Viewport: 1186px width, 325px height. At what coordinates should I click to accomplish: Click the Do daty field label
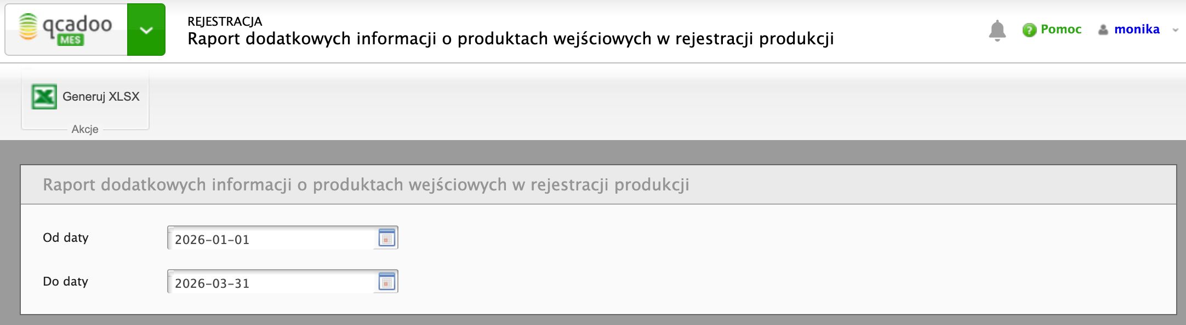(x=66, y=281)
